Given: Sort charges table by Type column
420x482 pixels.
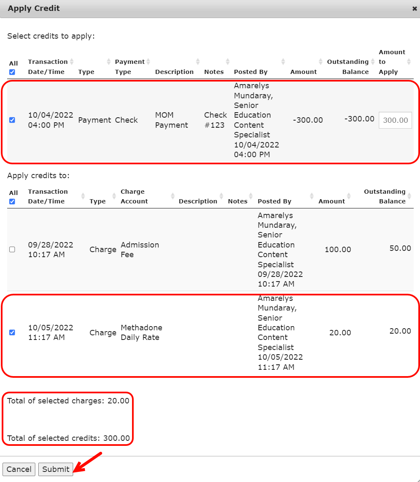Looking at the screenshot, I should tap(98, 201).
